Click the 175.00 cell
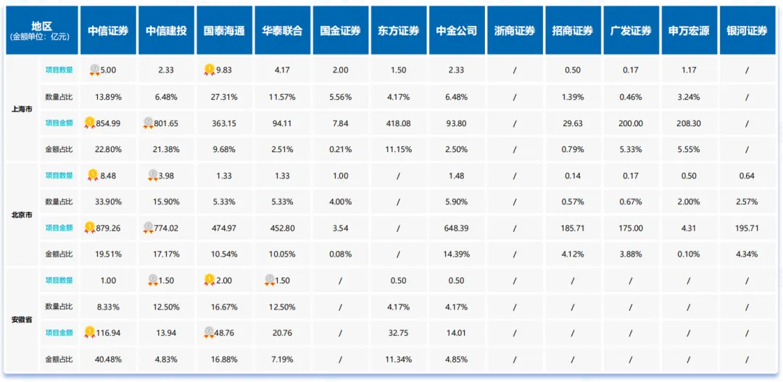Image resolution: width=783 pixels, height=382 pixels. click(x=631, y=228)
